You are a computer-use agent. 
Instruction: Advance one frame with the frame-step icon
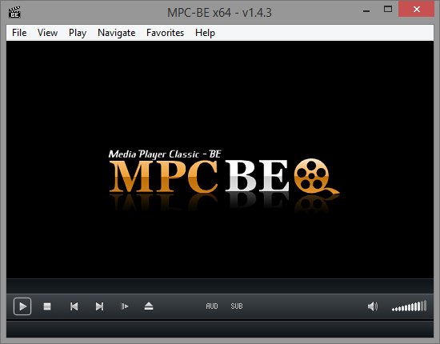pos(124,306)
